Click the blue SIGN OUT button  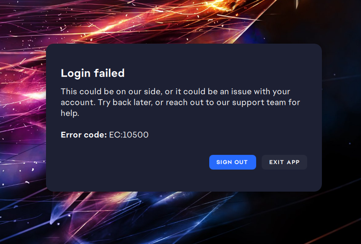(232, 162)
